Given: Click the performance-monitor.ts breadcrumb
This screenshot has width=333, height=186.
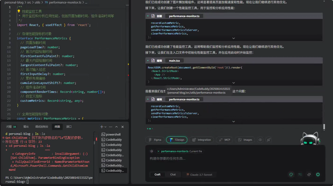Looking at the screenshot, I should pyautogui.click(x=65, y=2).
